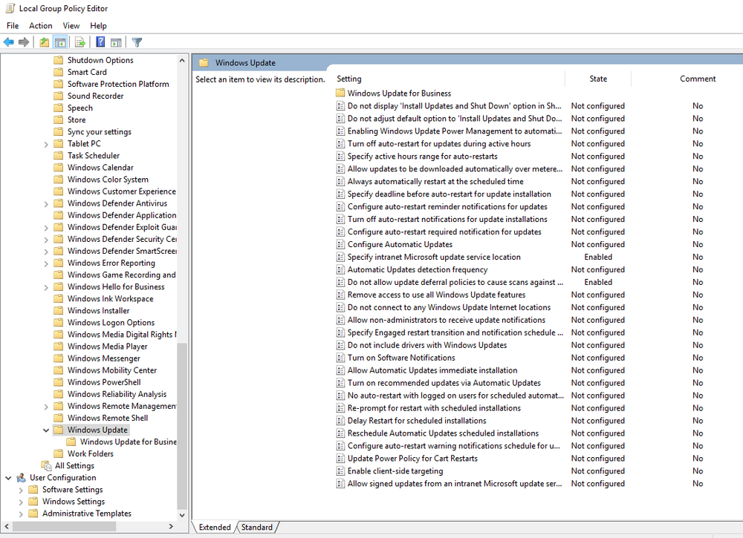The image size is (743, 538).
Task: Click the Windows Update for Business folder icon in settings list
Action: click(x=340, y=93)
